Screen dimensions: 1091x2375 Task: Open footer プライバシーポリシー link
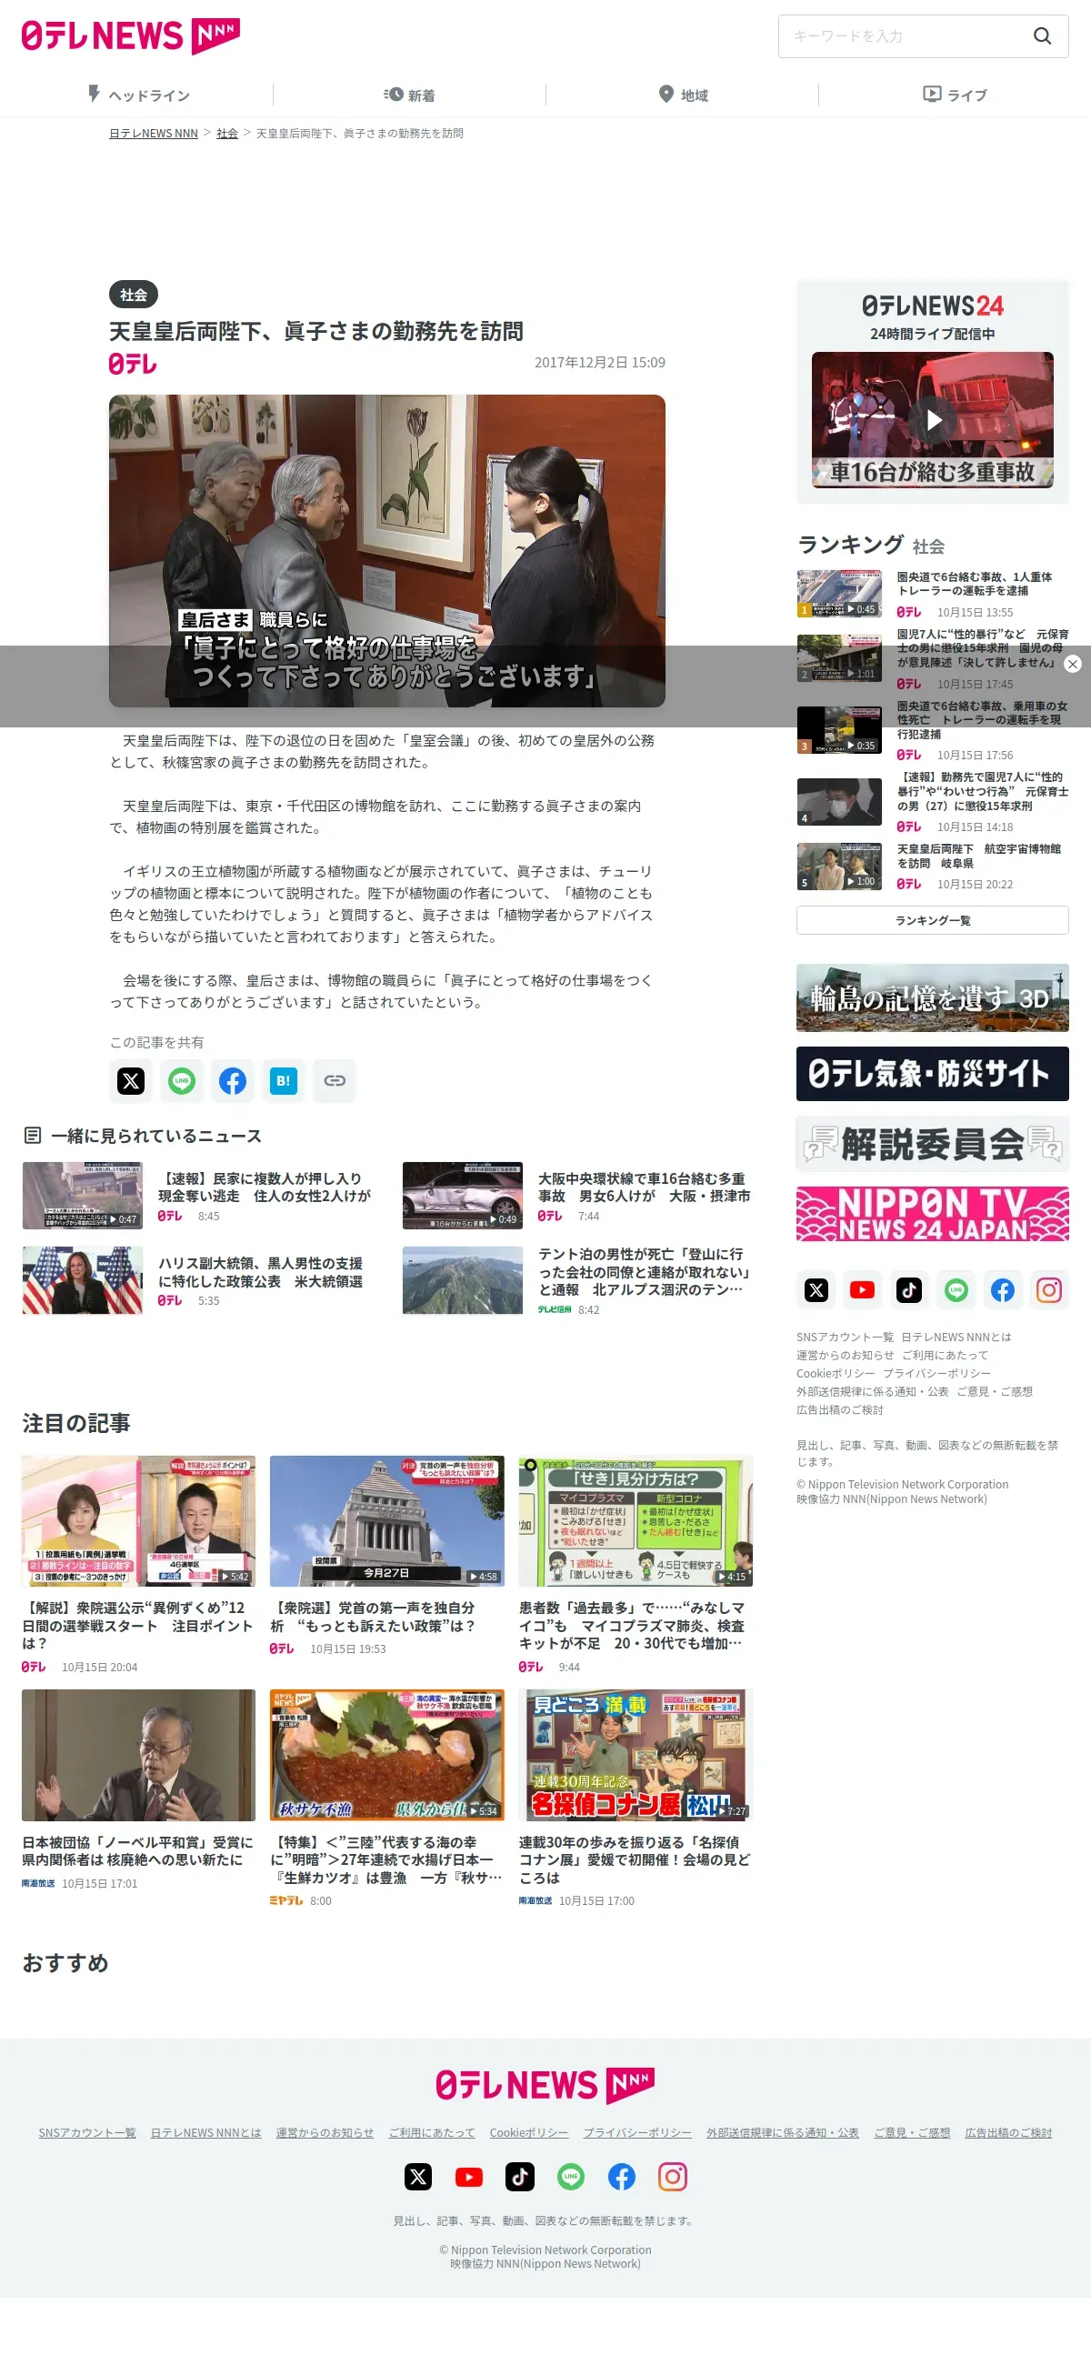pos(637,2132)
